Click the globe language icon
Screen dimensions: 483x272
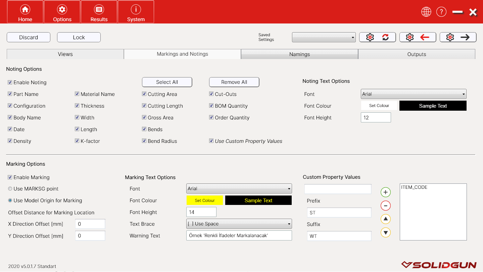pos(426,12)
